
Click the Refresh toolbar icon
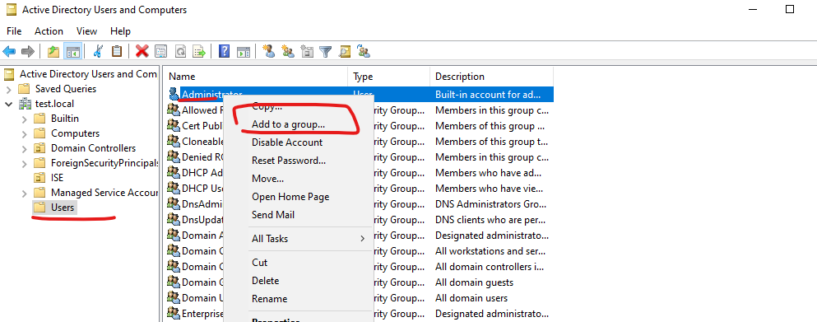tap(180, 51)
